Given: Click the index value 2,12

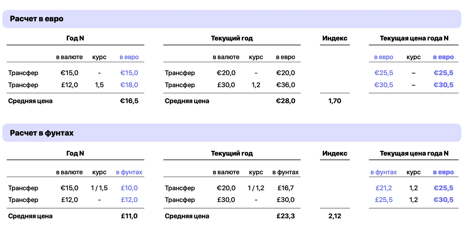Looking at the screenshot, I should point(335,216).
